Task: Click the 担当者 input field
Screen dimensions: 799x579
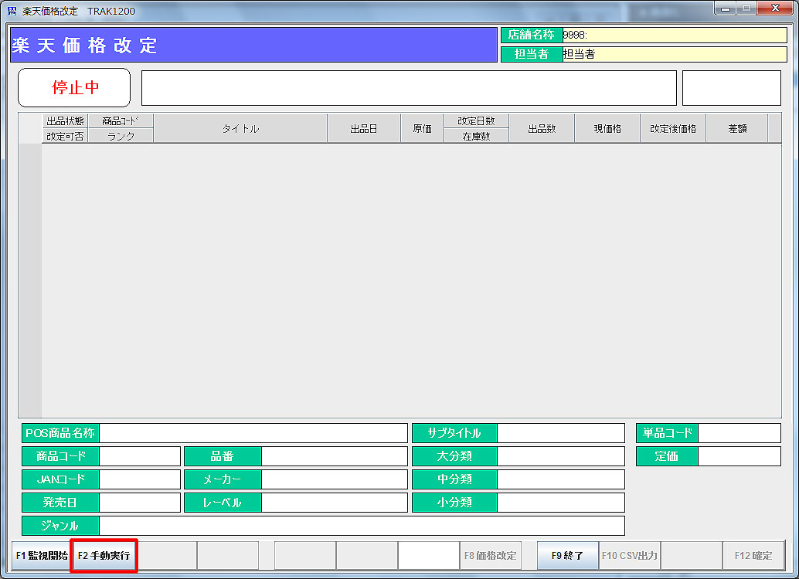Action: pos(674,55)
